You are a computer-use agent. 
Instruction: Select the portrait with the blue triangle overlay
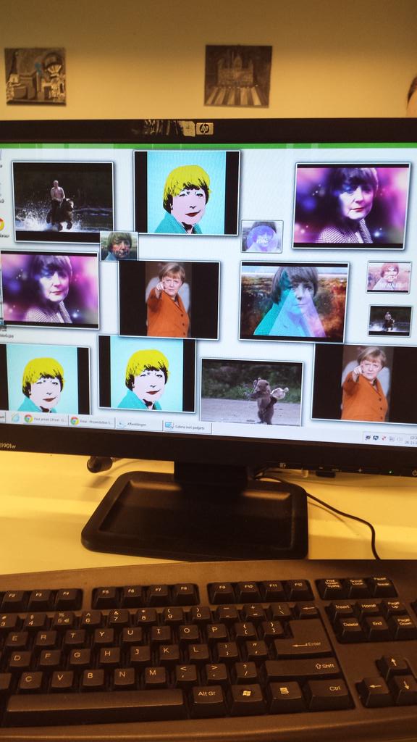pos(294,301)
